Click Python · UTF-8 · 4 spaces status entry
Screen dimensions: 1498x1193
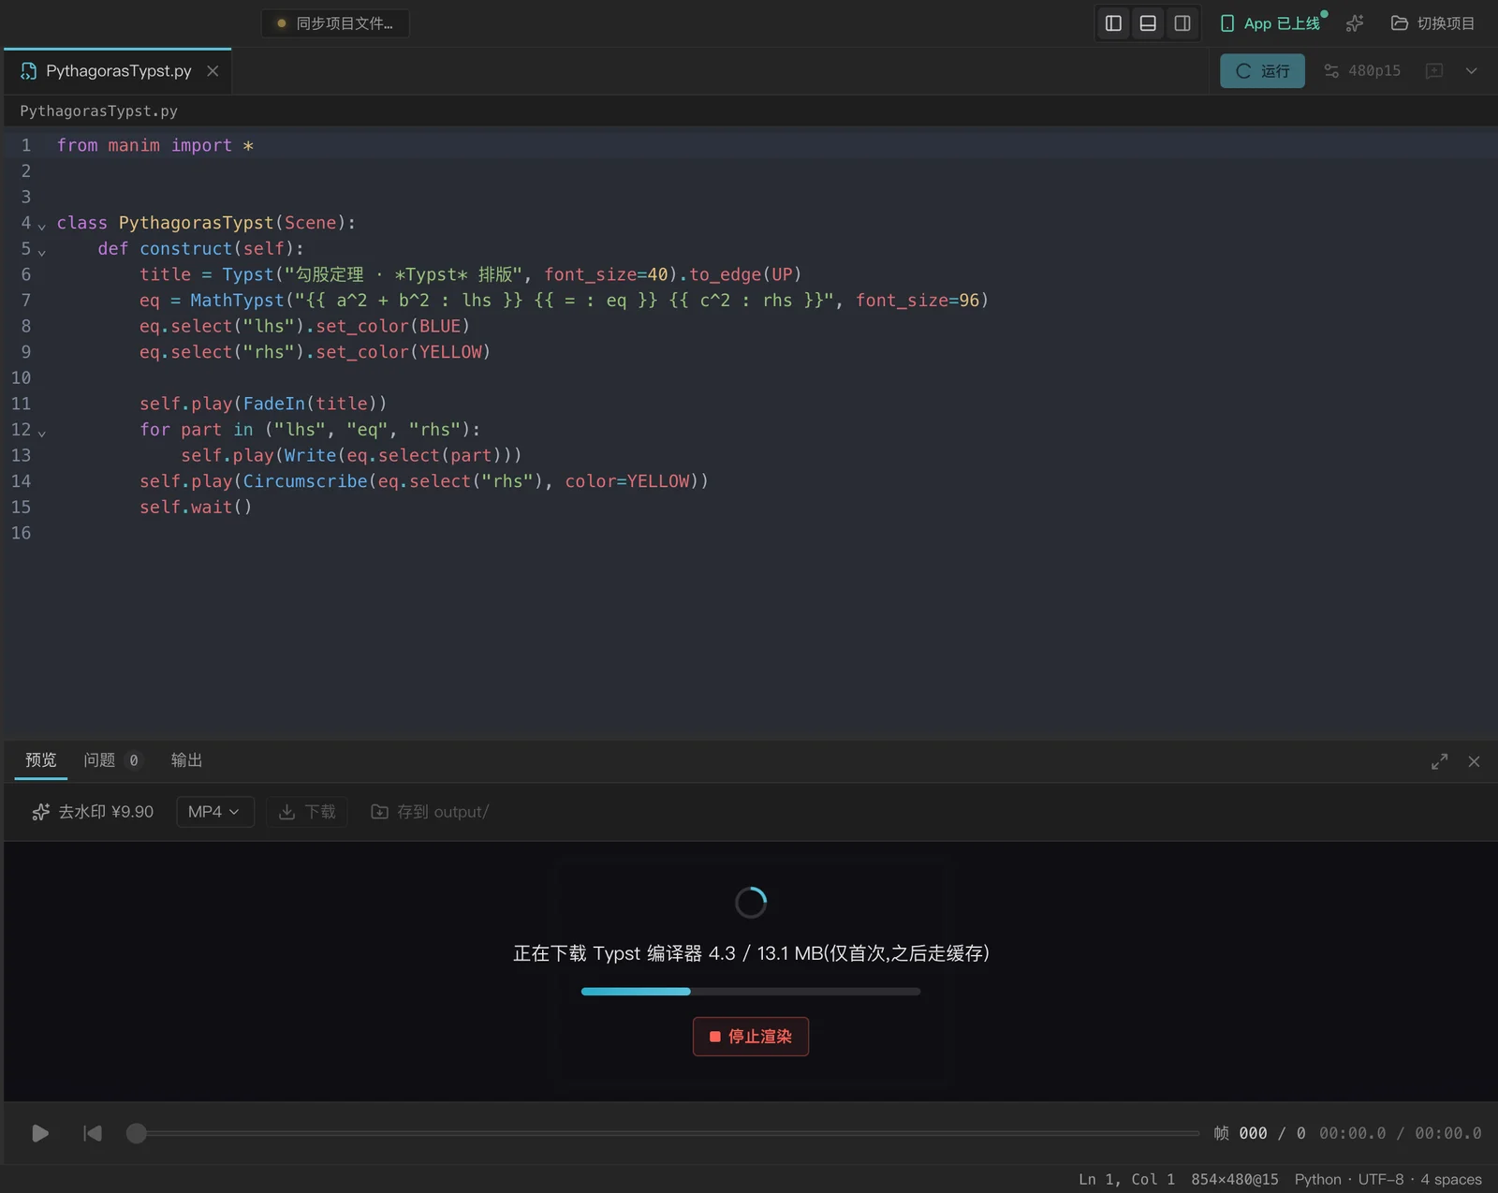click(x=1388, y=1179)
